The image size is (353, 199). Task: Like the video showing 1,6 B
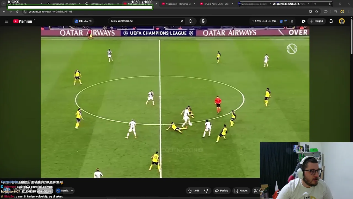193,191
